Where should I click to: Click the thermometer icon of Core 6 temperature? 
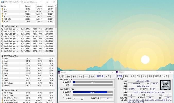click(x=2, y=73)
